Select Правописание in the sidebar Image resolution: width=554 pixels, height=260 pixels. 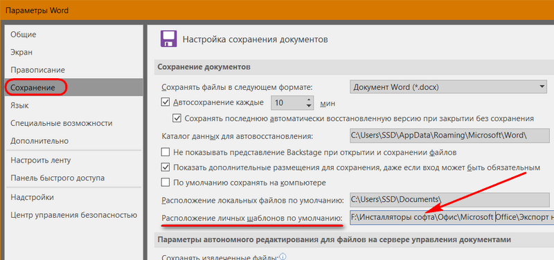point(38,70)
